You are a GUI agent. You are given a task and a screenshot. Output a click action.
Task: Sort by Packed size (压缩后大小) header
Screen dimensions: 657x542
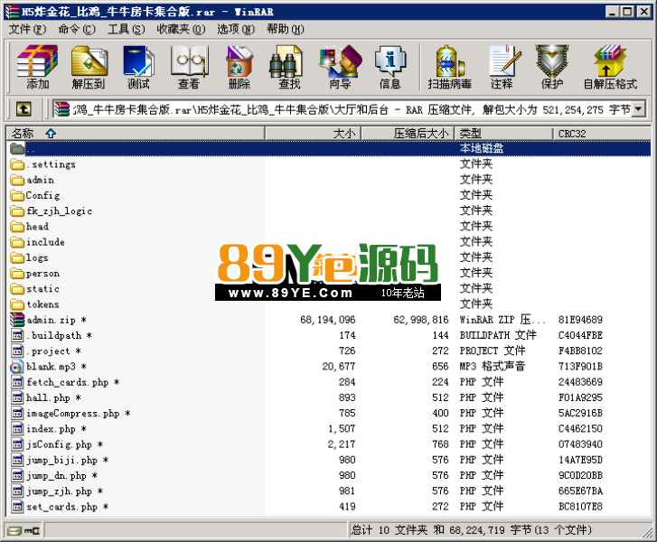pyautogui.click(x=408, y=134)
